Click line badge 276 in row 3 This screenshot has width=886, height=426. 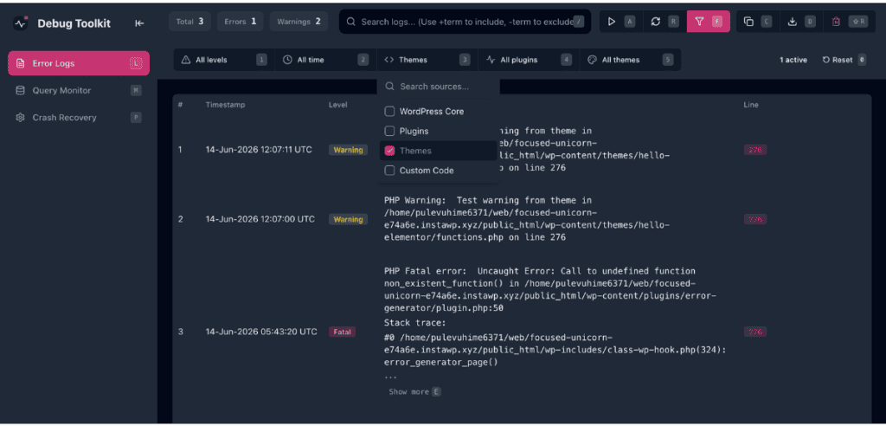(x=754, y=332)
